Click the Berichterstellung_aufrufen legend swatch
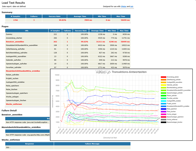Screen dimensions: 196x151 [164, 88]
